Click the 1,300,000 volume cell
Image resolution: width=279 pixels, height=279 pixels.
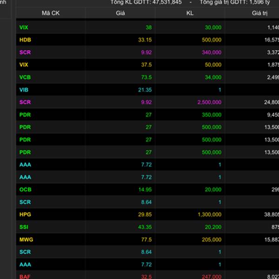coord(210,214)
